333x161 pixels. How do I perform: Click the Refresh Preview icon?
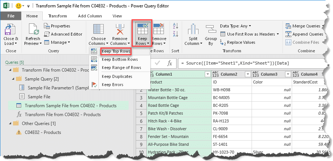(x=33, y=29)
